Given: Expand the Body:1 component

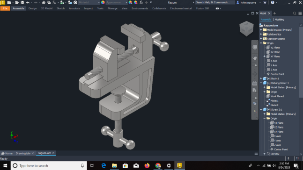Looking at the screenshot, I should [261, 78].
